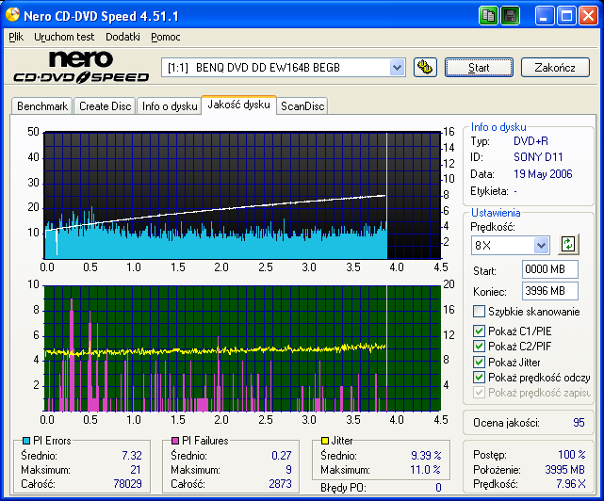Screen dimensions: 604x501
Task: Click PI Errors total 78029
Action: (127, 484)
